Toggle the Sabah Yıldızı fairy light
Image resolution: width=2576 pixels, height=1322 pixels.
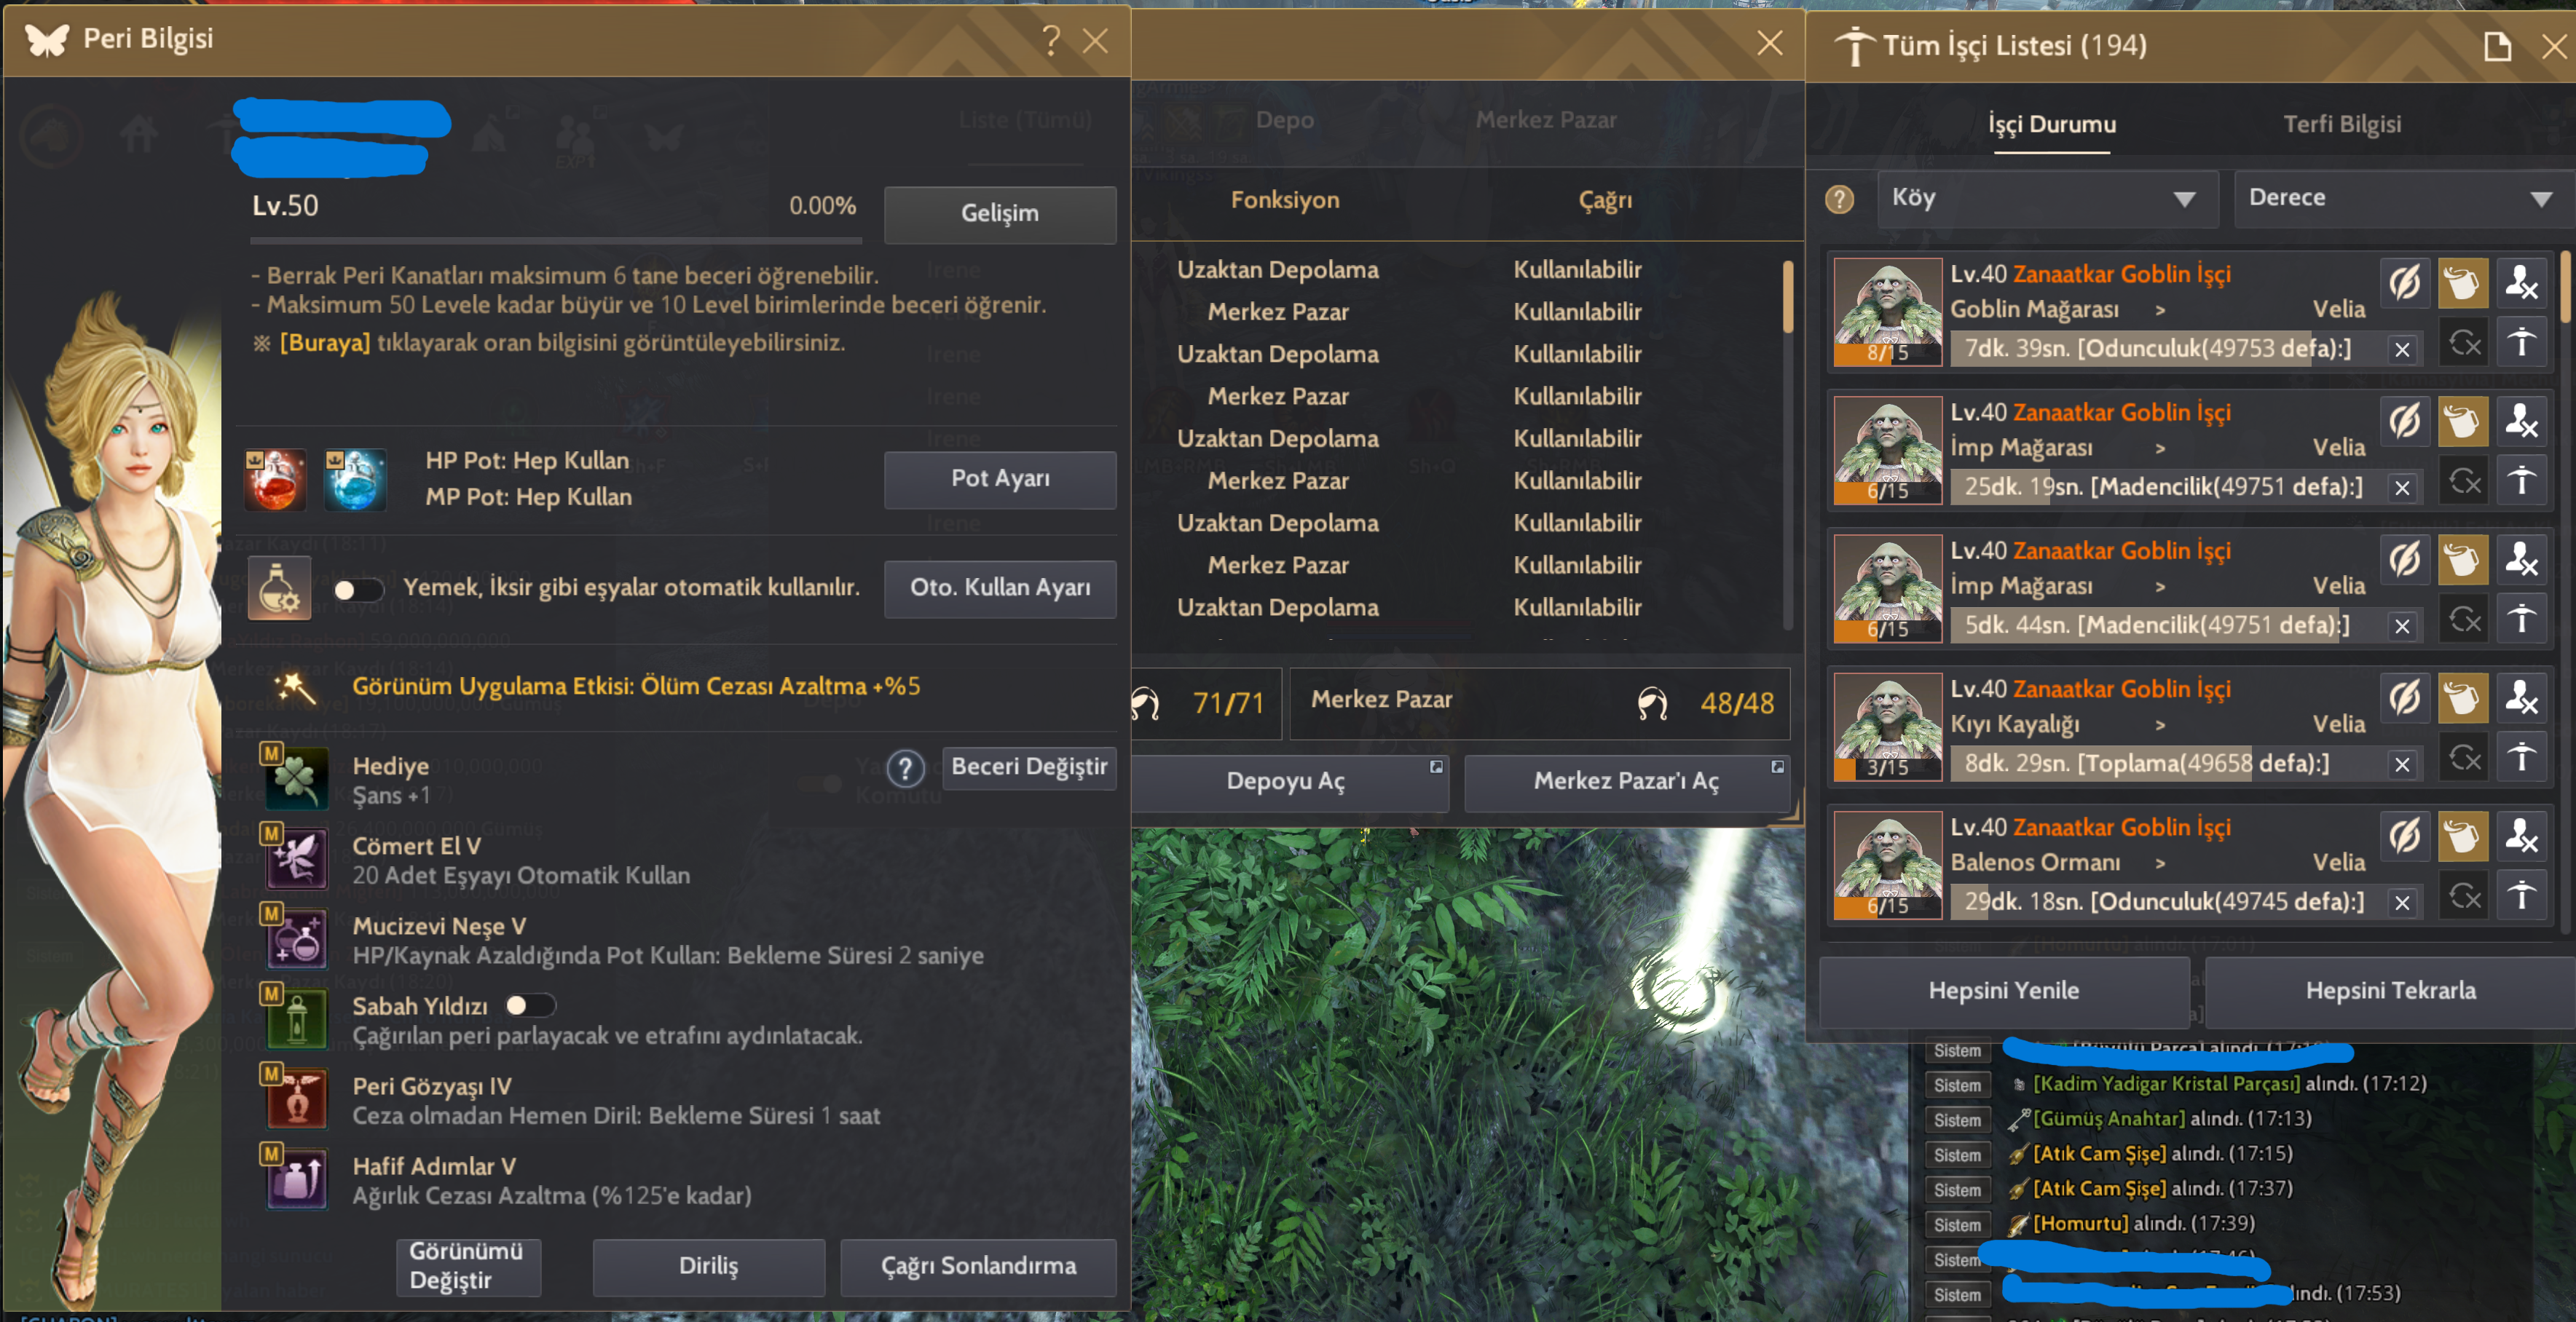[x=529, y=1005]
